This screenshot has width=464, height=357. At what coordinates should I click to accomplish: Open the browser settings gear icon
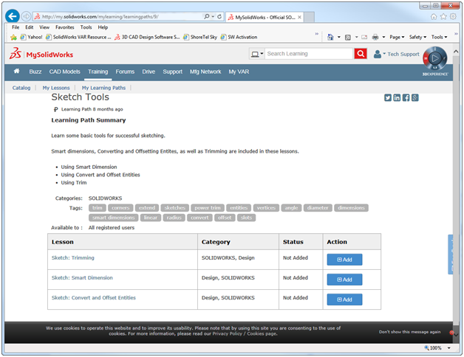tap(453, 16)
